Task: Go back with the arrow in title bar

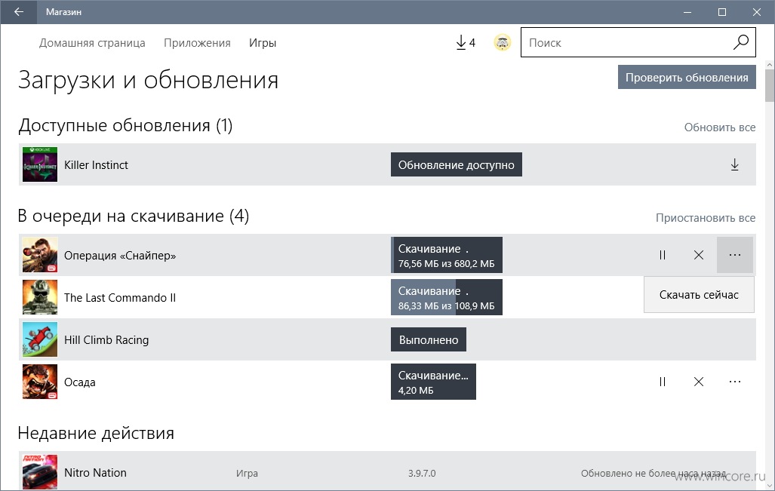Action: pyautogui.click(x=19, y=12)
